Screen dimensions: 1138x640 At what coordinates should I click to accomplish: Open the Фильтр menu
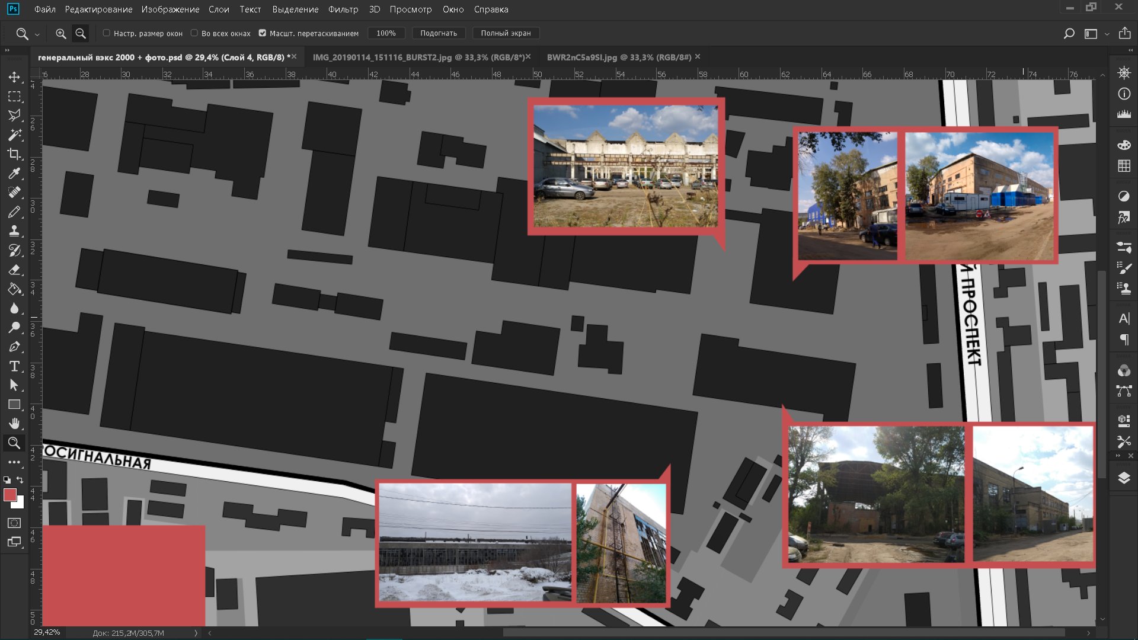(343, 9)
